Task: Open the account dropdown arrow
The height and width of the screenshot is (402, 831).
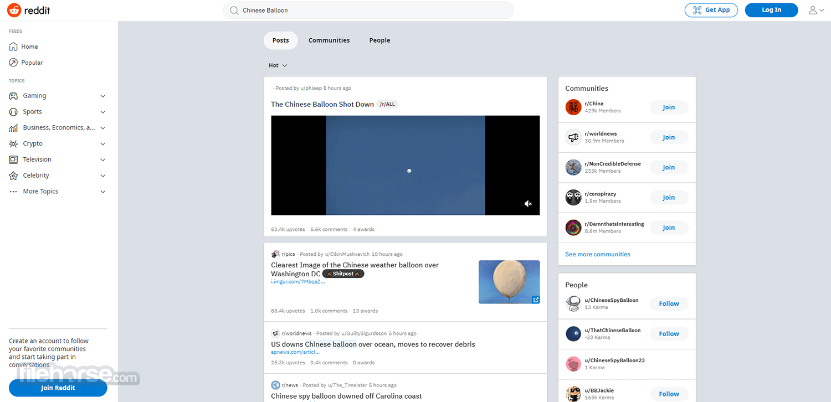Action: pyautogui.click(x=821, y=11)
